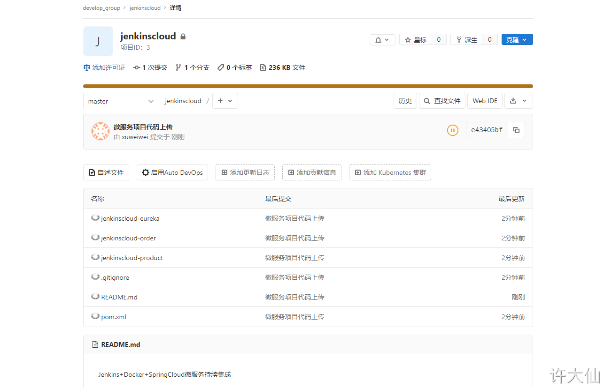Click the J project avatar
This screenshot has width=604, height=388.
click(x=98, y=41)
